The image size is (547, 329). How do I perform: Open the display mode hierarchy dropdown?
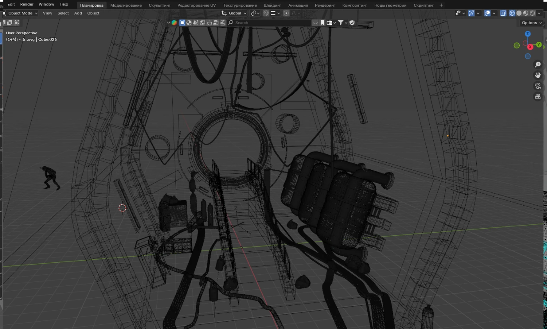point(331,23)
